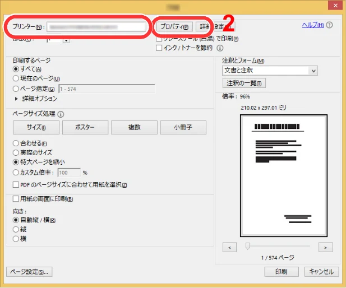Open ヘルプ link
Image resolution: width=346 pixels, height=288 pixels.
(313, 25)
